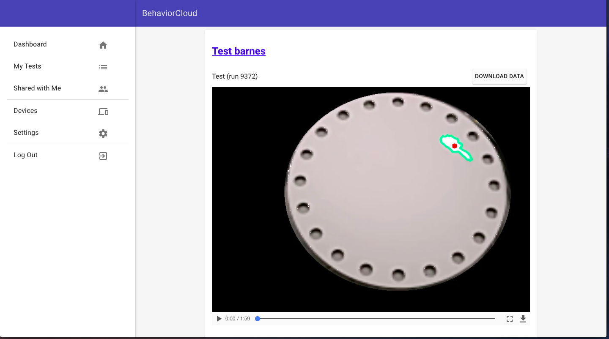Open the Settings text label

[x=26, y=133]
